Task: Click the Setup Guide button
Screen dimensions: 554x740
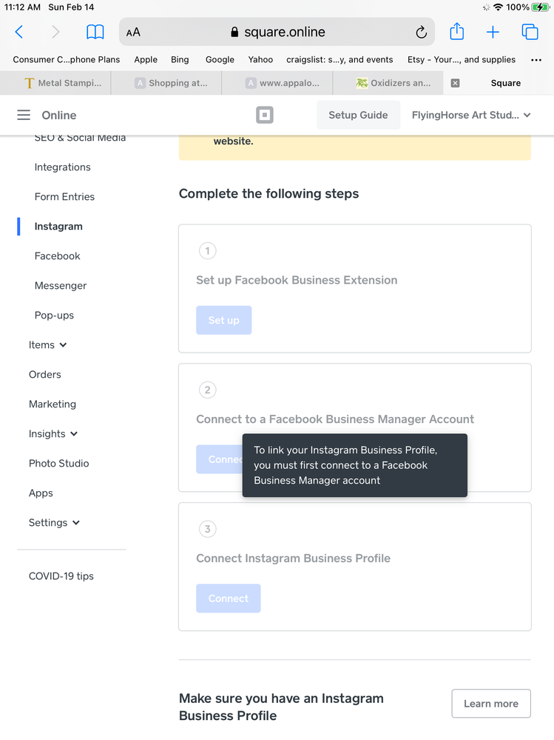Action: point(358,115)
